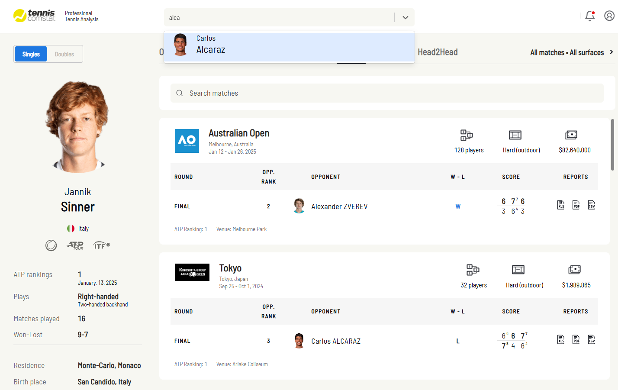Open Alexander ZVEREV opponent profile

coord(339,206)
